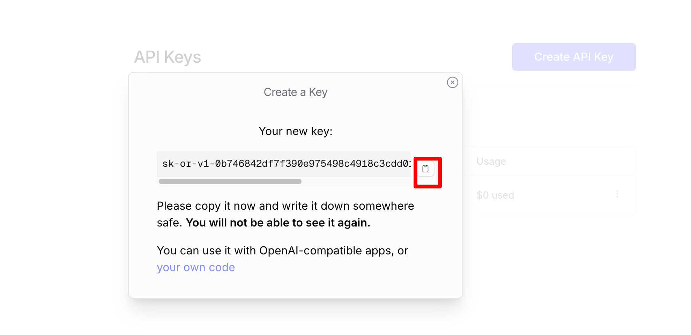Open the three-dot menu beside $0 used
Screen dimensions: 691x335
617,194
